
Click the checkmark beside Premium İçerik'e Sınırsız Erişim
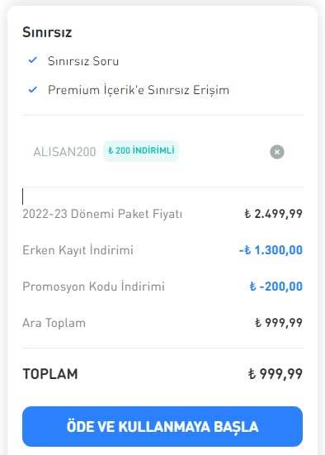pyautogui.click(x=33, y=90)
